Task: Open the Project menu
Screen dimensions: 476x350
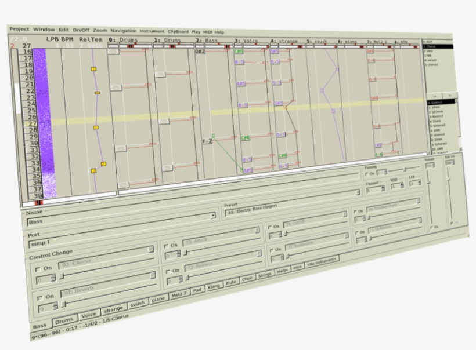Action: click(19, 29)
